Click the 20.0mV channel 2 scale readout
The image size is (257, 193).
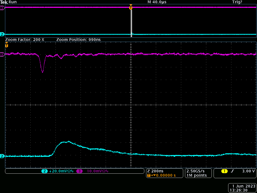point(61,171)
